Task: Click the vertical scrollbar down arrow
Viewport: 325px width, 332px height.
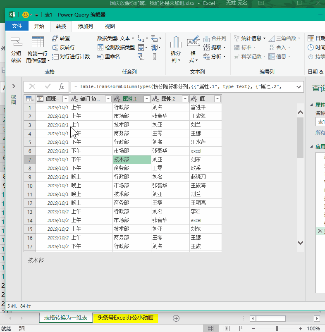Action: pos(300,243)
